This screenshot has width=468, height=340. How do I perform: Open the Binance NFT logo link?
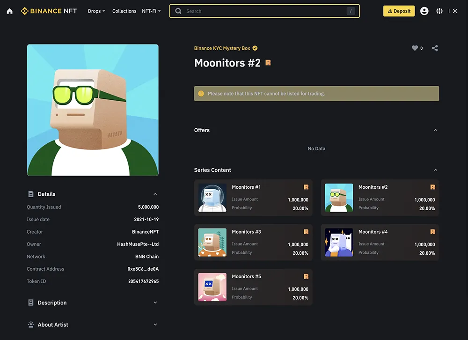click(x=49, y=11)
